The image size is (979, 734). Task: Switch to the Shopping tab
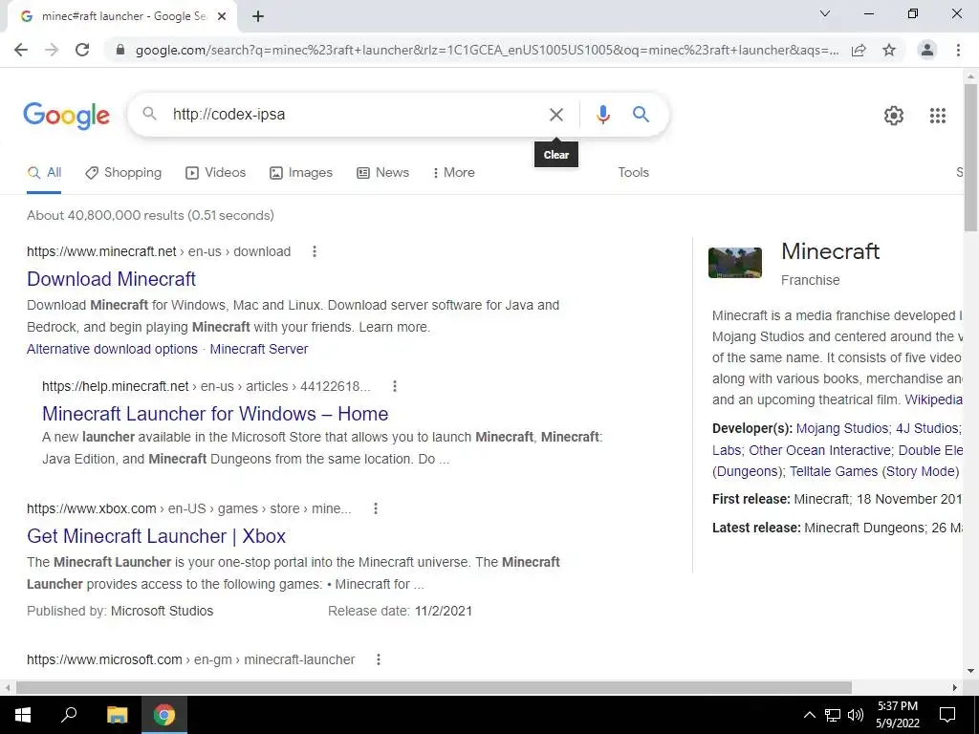tap(123, 173)
